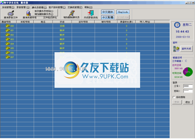This screenshot has width=195, height=140.
Task: Switch language to English
Action: tap(123, 12)
